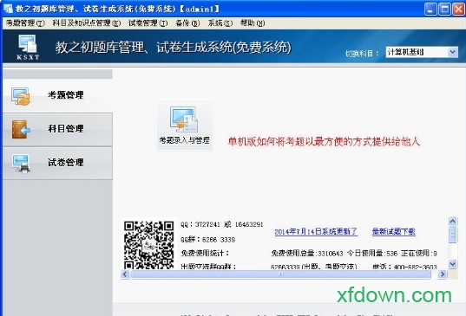Select 科目管理 label in the left sidebar
The height and width of the screenshot is (316, 466).
click(x=66, y=129)
